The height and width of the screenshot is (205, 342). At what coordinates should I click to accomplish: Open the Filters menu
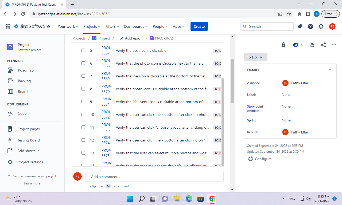pyautogui.click(x=112, y=26)
